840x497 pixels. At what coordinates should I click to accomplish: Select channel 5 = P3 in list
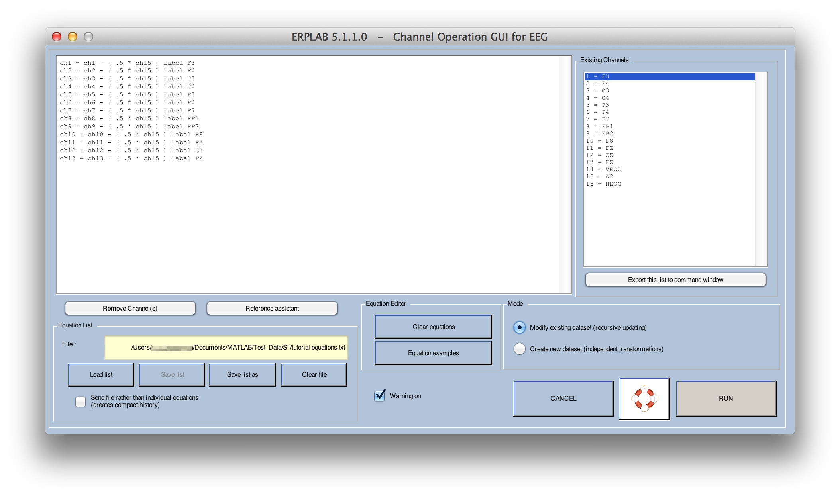coord(669,105)
